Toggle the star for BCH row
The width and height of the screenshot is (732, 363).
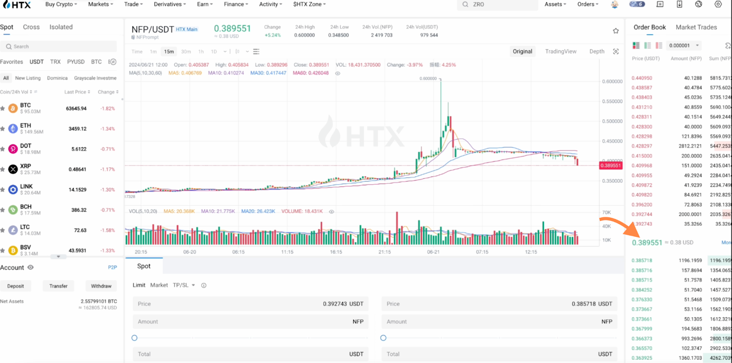pos(3,210)
